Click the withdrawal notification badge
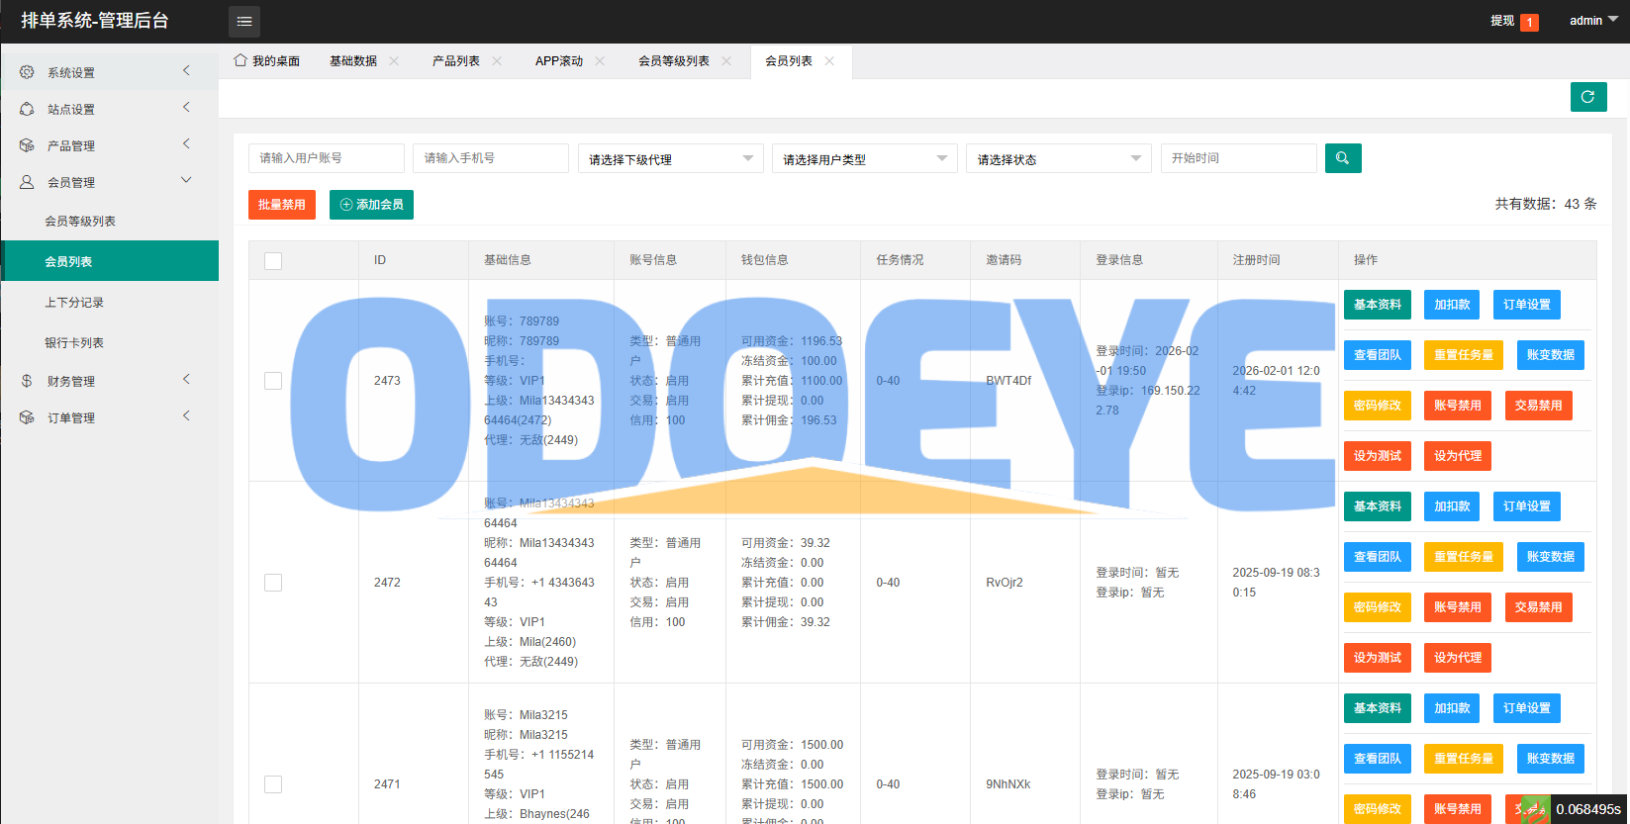Viewport: 1630px width, 824px height. point(1529,22)
